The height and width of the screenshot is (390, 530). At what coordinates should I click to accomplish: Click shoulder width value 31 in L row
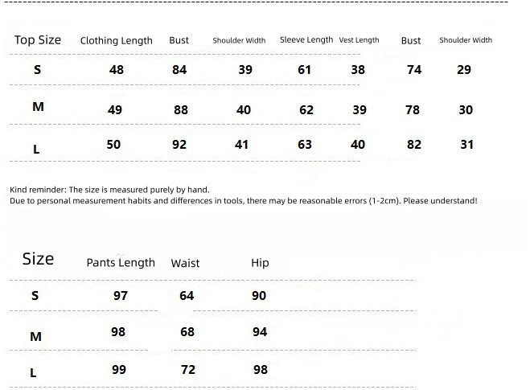[x=467, y=145]
